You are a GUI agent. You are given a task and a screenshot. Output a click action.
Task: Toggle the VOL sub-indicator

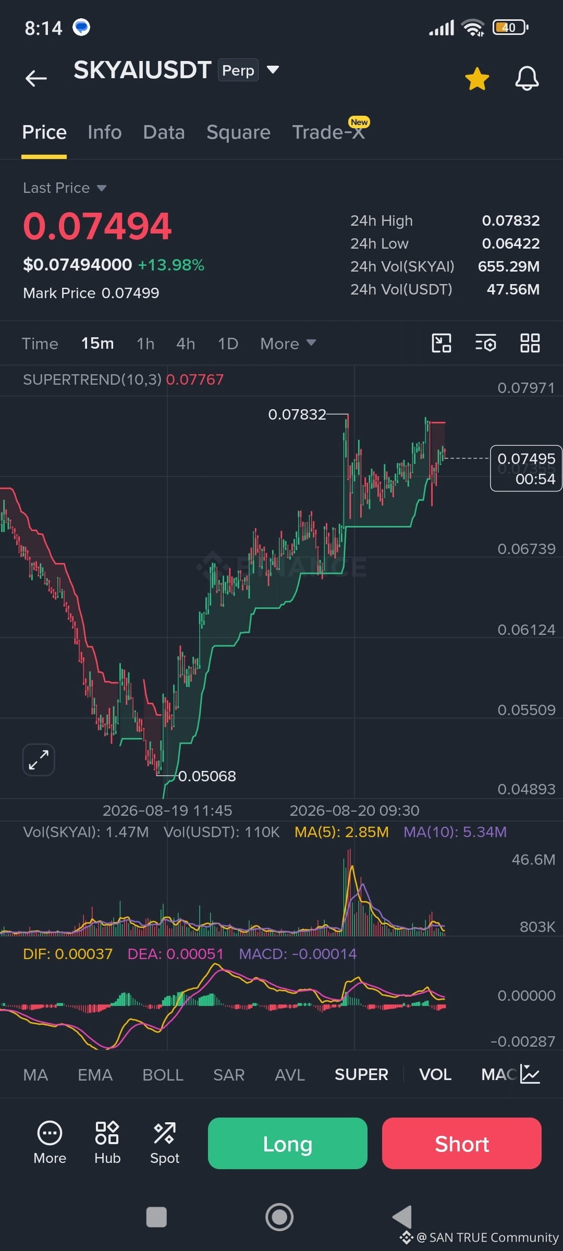coord(435,1074)
